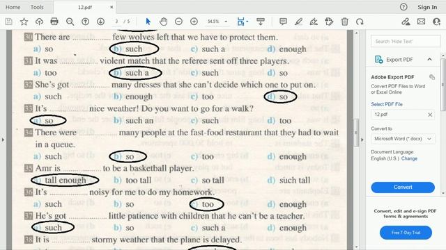The width and height of the screenshot is (446, 250).
Task: Click right panel scrollbar thumb
Action: [x=443, y=85]
